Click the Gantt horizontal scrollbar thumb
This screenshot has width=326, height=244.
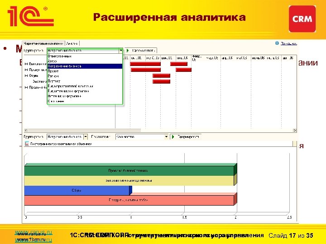[84, 130]
